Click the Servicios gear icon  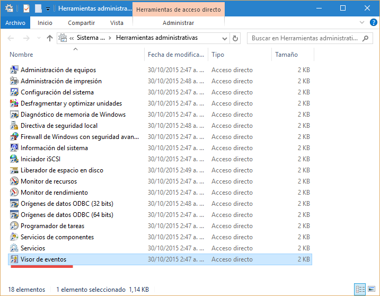(x=14, y=248)
